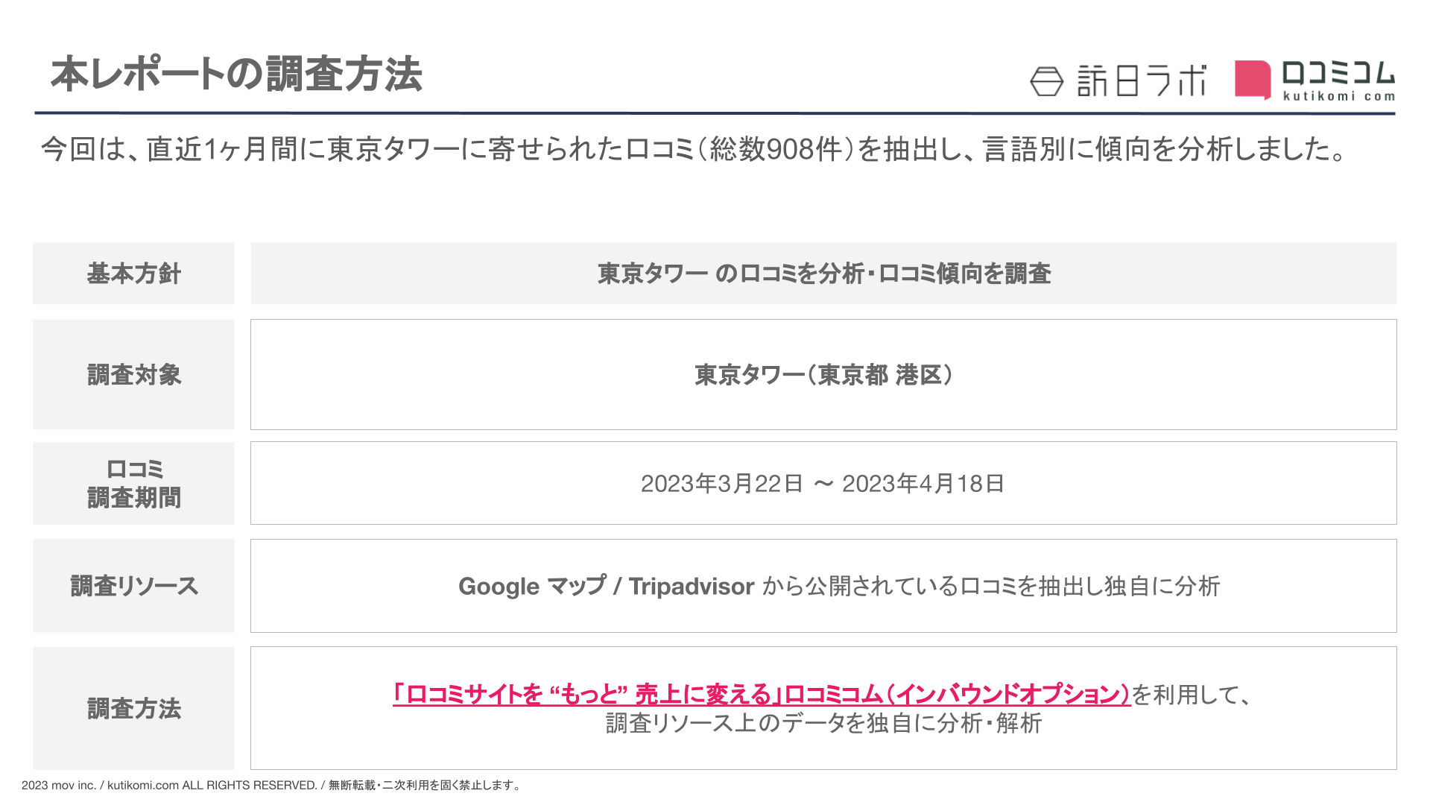Screen dimensions: 1430x805
Task: Click the 東京タワー の口コミを分析 policy cell
Action: [823, 274]
